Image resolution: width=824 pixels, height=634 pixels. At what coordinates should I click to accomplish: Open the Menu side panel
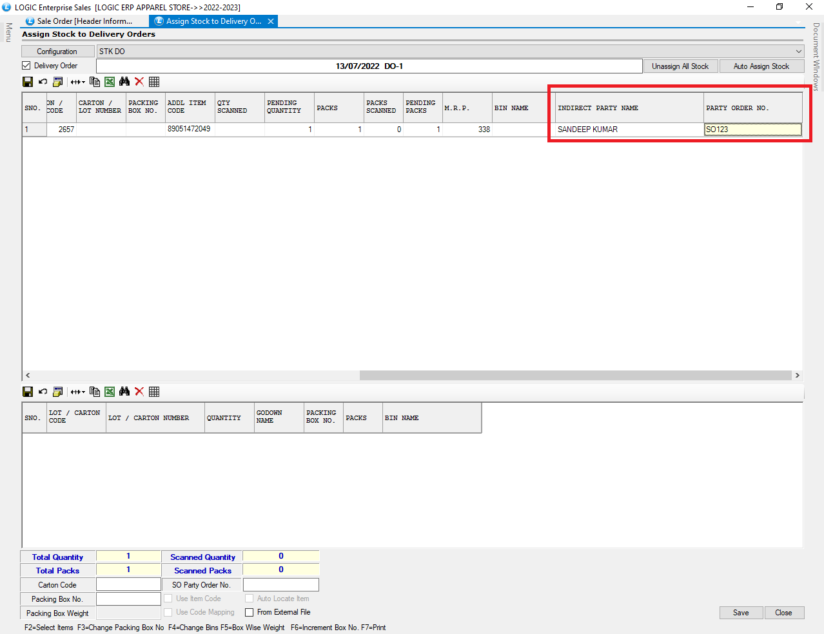pos(8,32)
